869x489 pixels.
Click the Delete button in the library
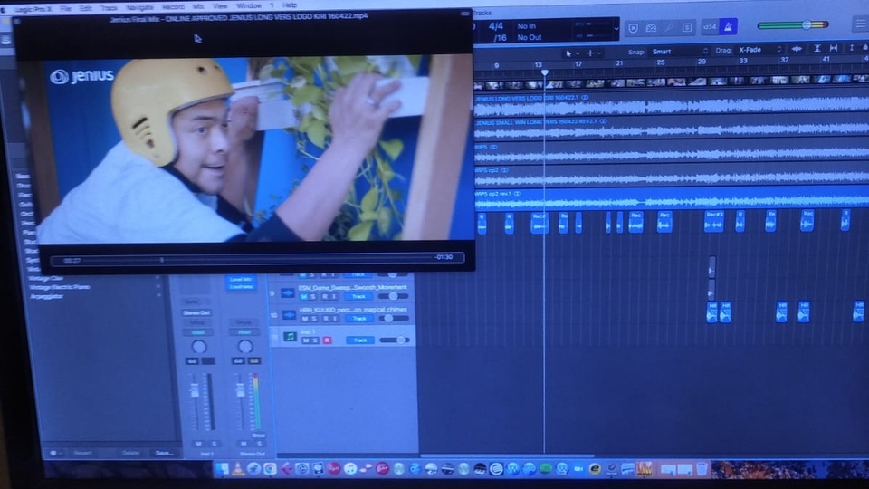(130, 453)
